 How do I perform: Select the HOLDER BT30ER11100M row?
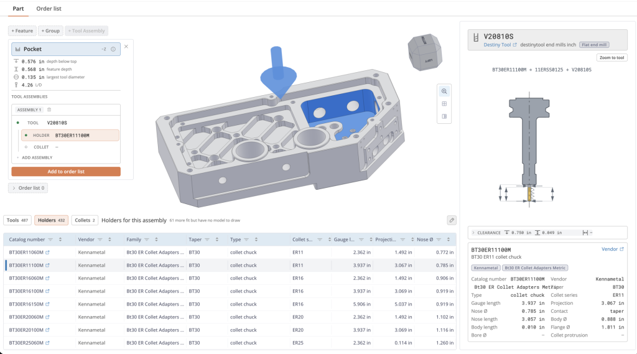click(70, 136)
